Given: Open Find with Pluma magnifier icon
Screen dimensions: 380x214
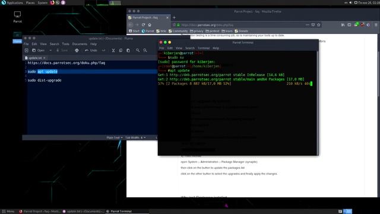Looking at the screenshot, I should 138,50.
